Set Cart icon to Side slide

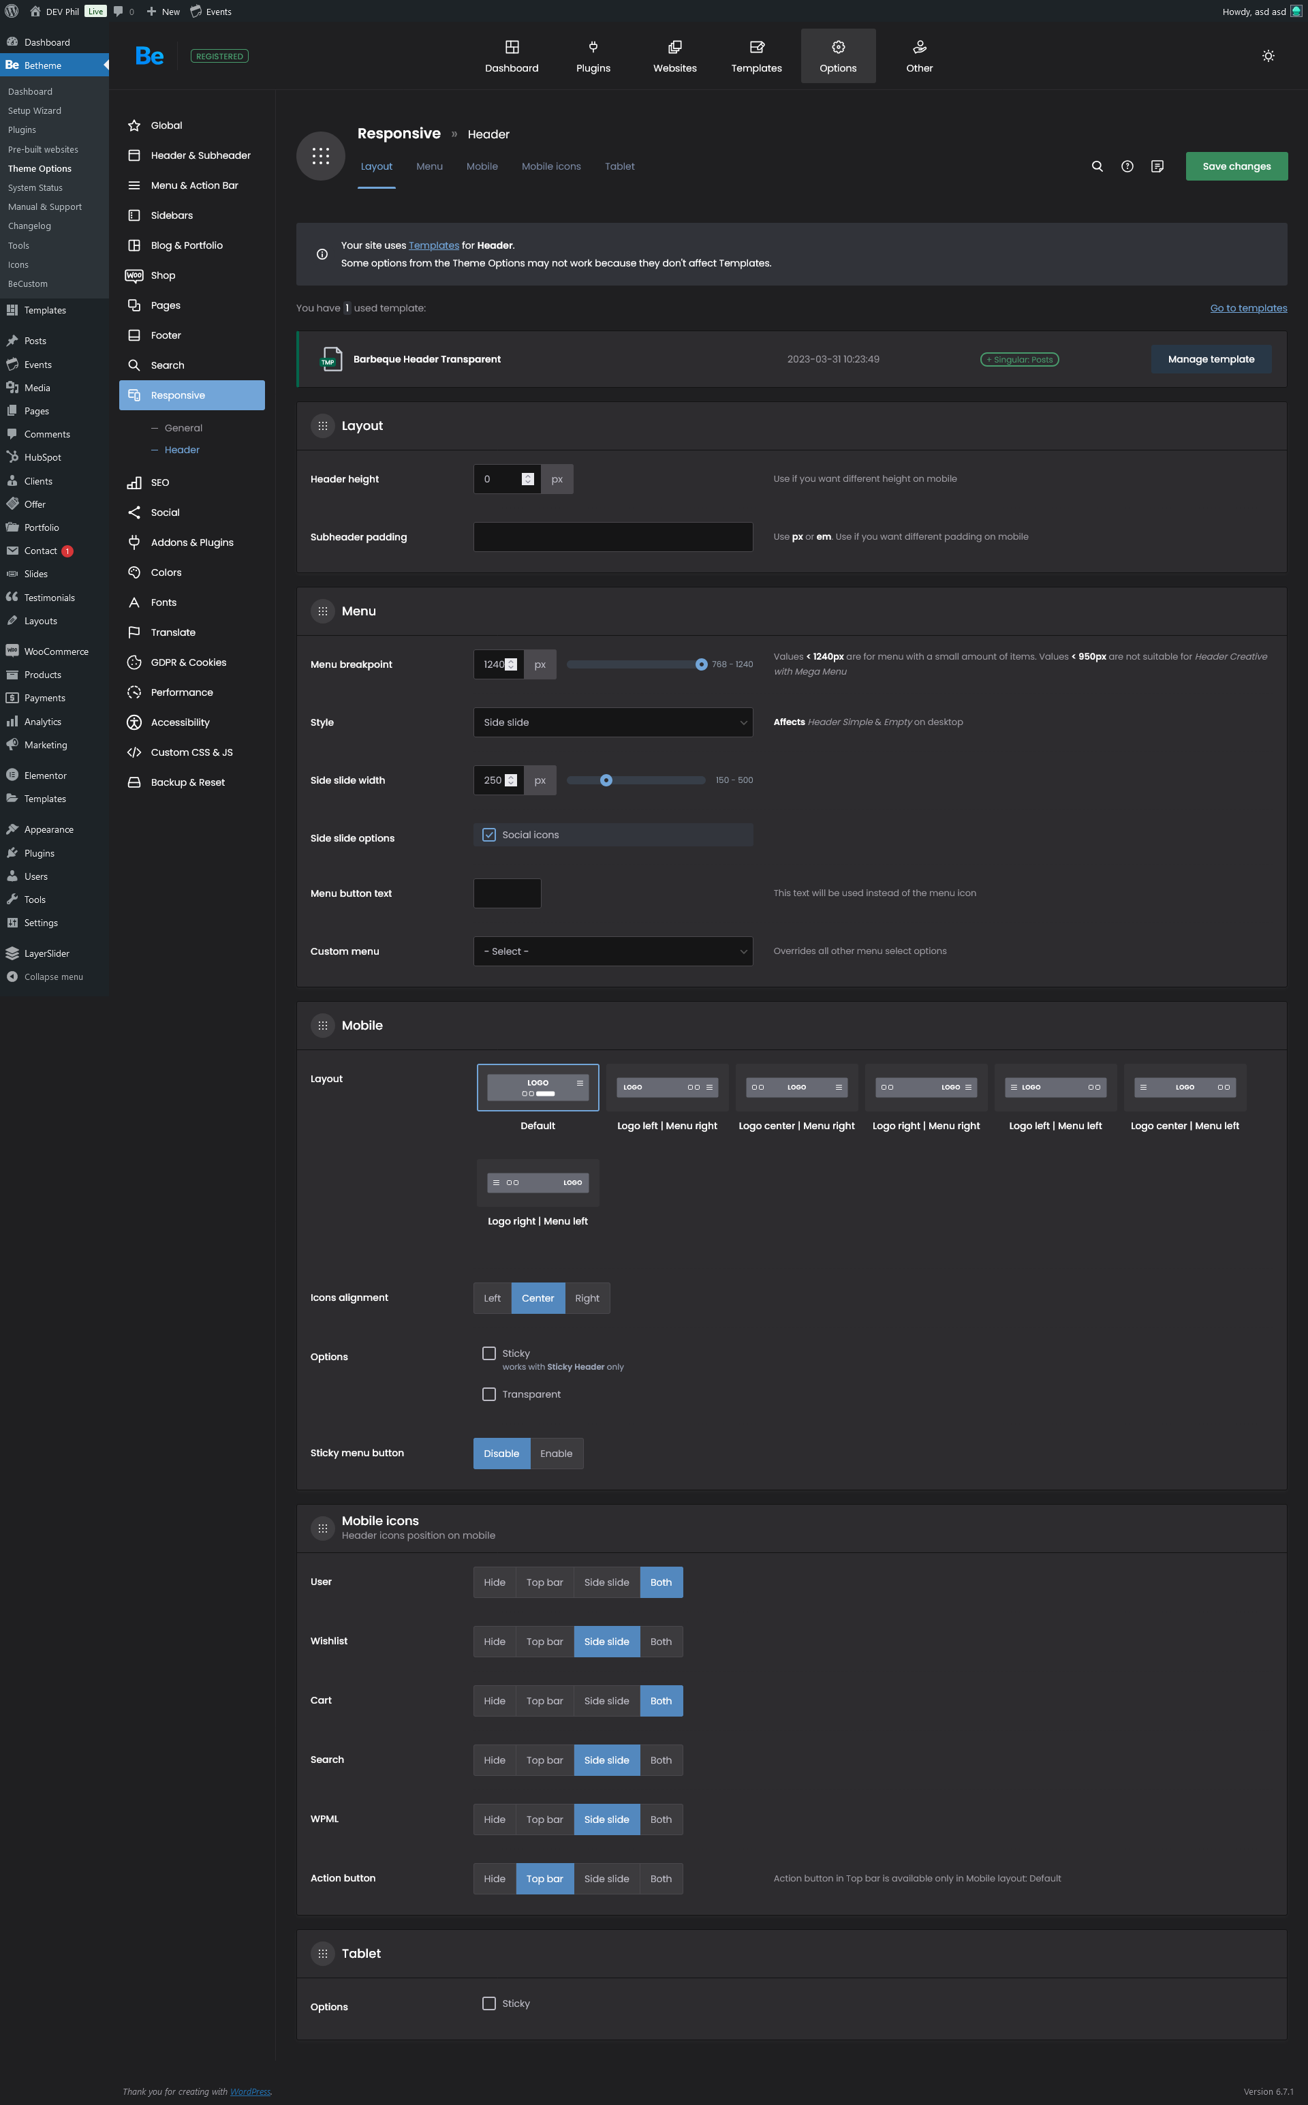pos(606,1701)
